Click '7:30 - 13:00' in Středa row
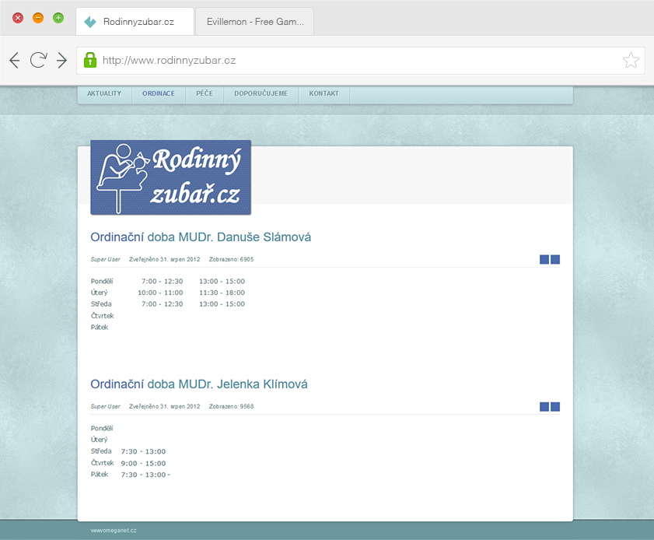654x540 pixels. (143, 451)
